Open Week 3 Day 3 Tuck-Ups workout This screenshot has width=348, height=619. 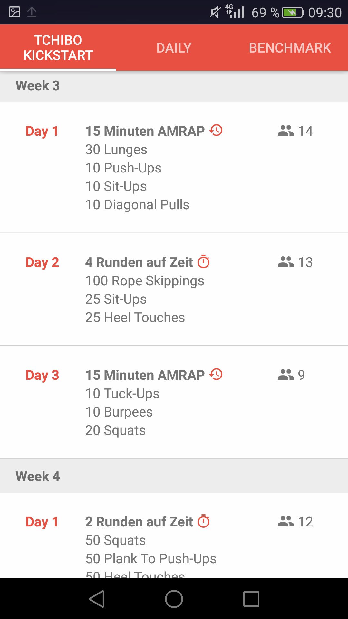pos(145,402)
